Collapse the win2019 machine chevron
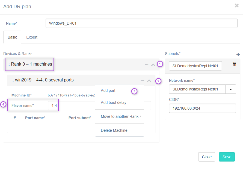This screenshot has height=173, width=243. click(149, 81)
